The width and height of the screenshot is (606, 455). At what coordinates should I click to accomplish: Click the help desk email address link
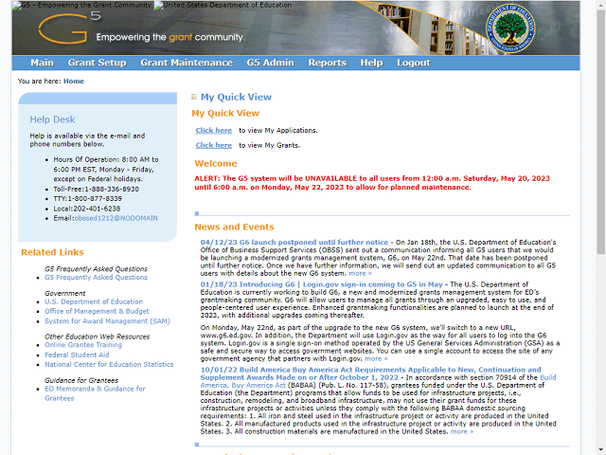(x=116, y=218)
